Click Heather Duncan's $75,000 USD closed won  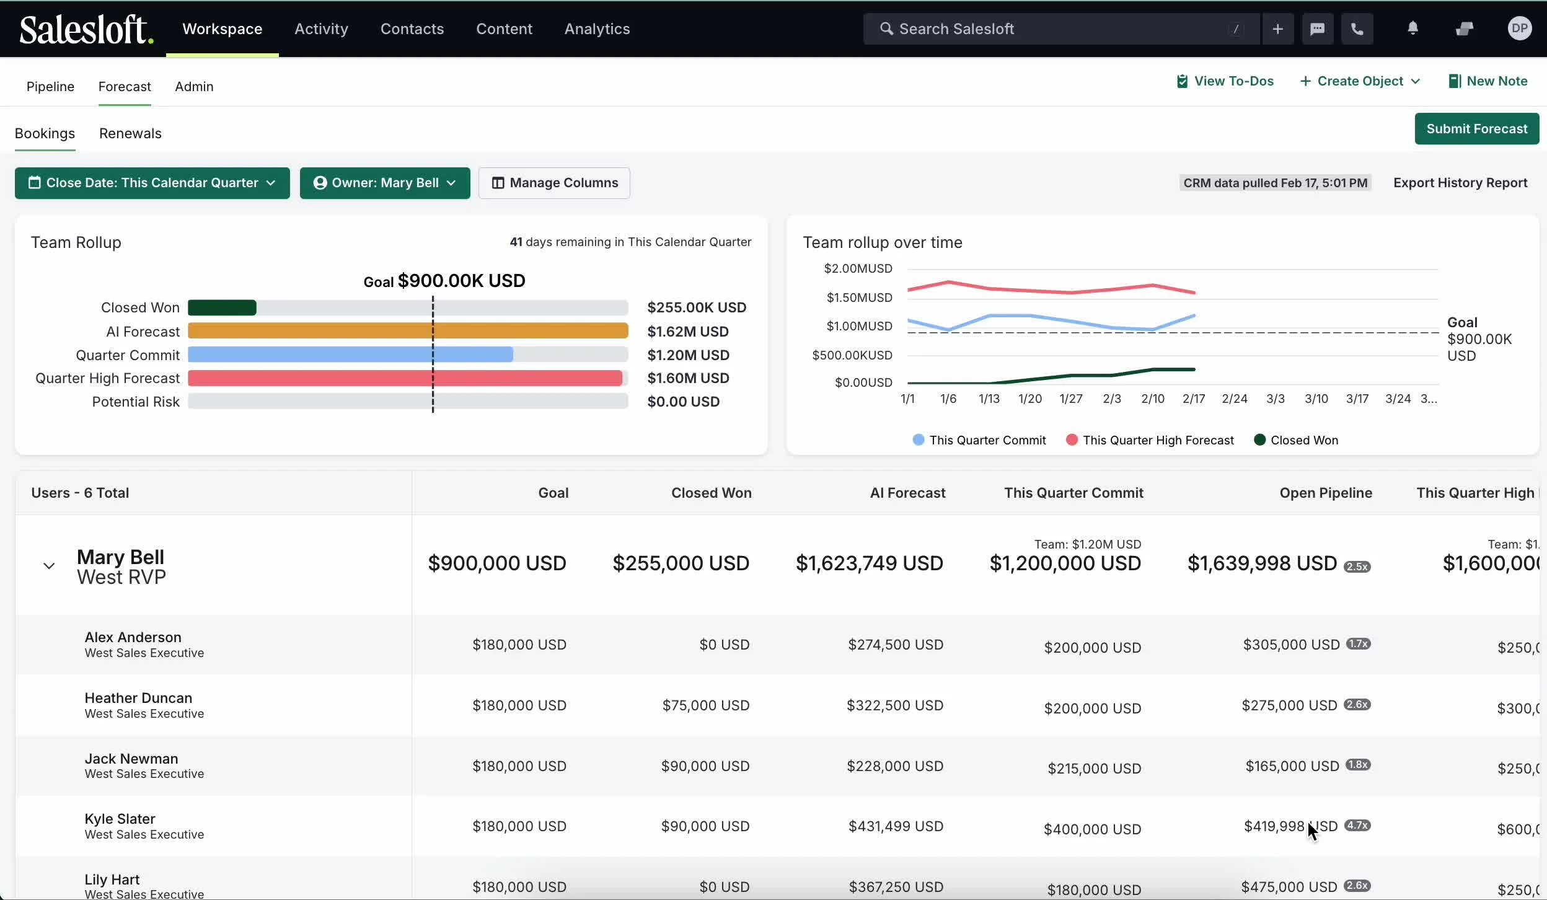pos(706,705)
